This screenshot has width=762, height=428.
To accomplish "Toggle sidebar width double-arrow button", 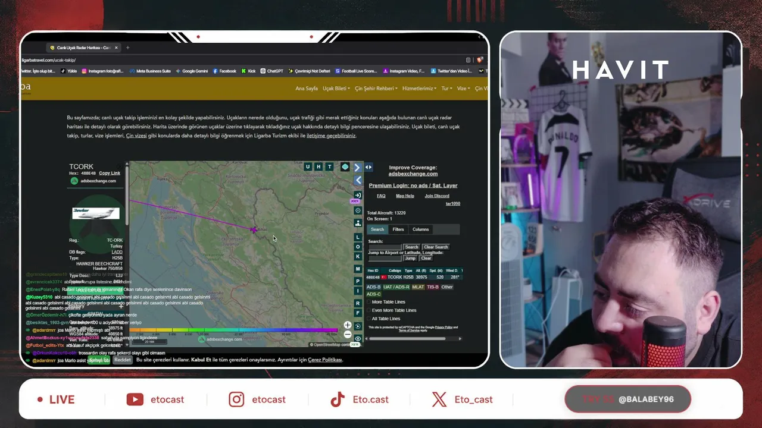I will [368, 168].
